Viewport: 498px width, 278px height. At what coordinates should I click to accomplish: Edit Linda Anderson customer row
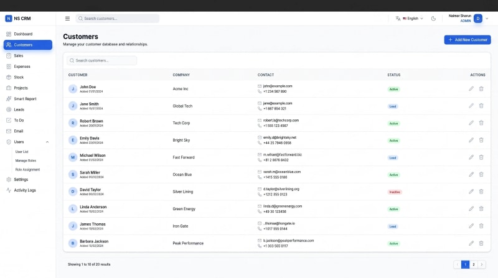(x=471, y=209)
